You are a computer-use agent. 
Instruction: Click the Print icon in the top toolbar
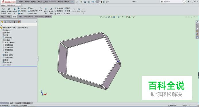click(x=89, y=2)
